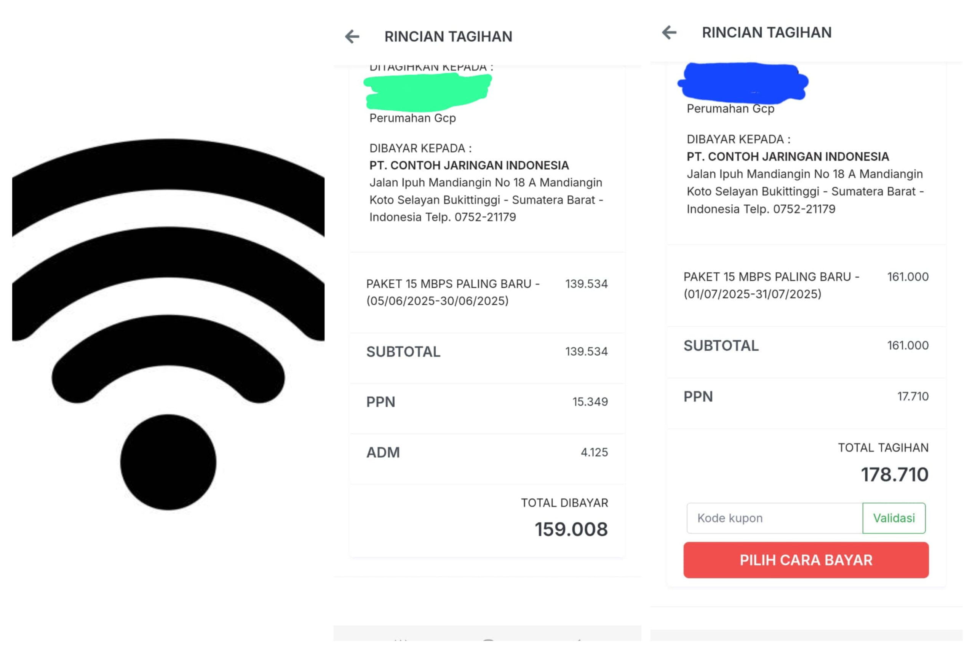Click the SUBTOTAL row showing 161.000
The height and width of the screenshot is (649, 975).
coord(806,345)
